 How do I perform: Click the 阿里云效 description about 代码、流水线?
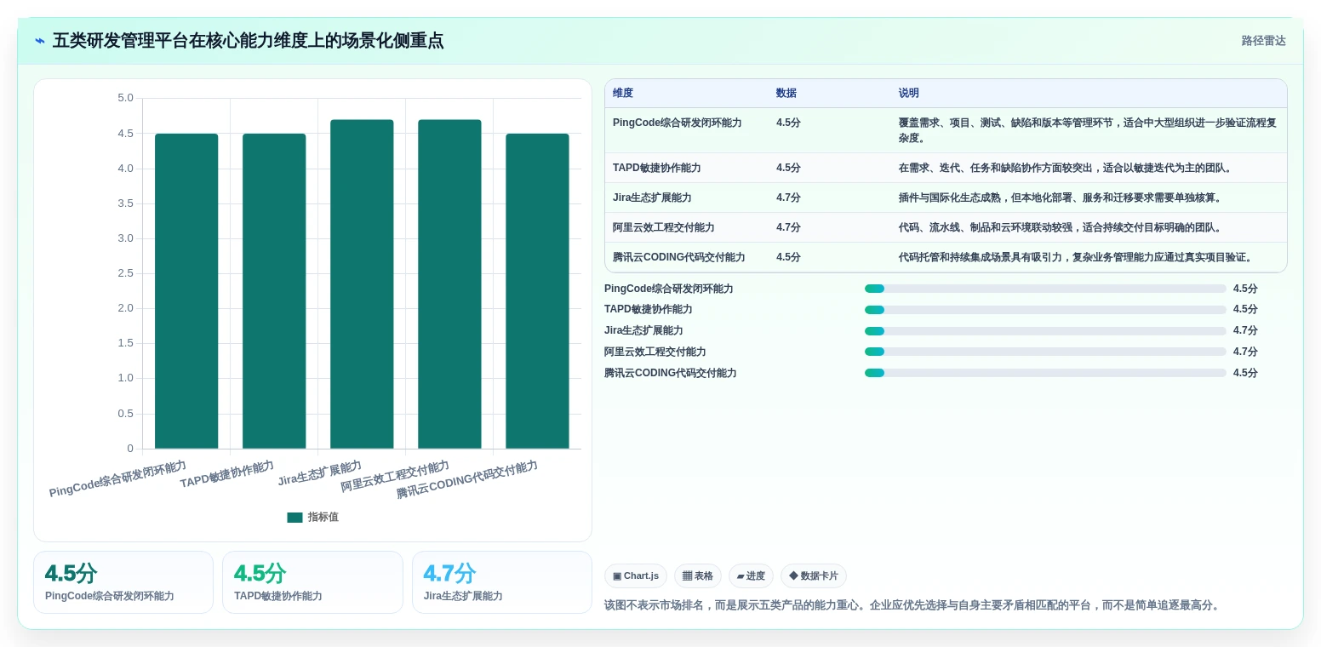pyautogui.click(x=1061, y=227)
